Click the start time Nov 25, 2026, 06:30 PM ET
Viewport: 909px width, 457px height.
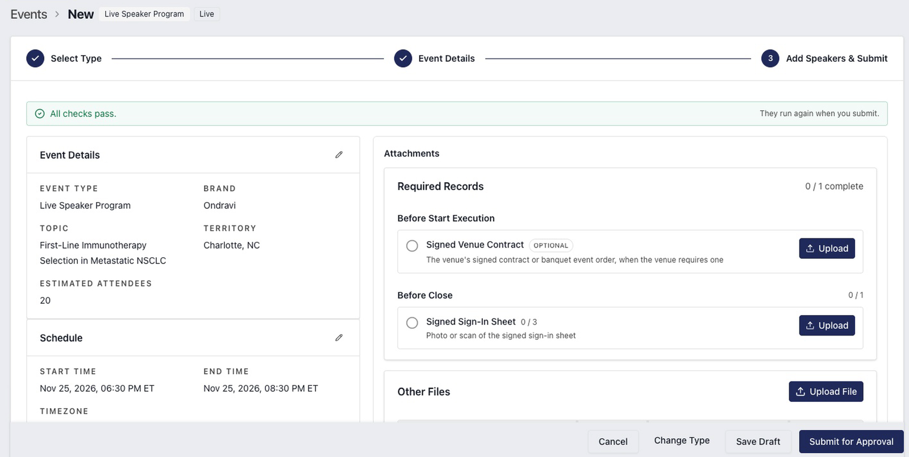coord(97,388)
